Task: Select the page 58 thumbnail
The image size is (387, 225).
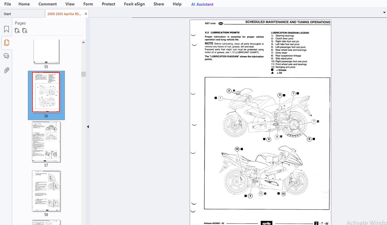Action: click(x=46, y=191)
